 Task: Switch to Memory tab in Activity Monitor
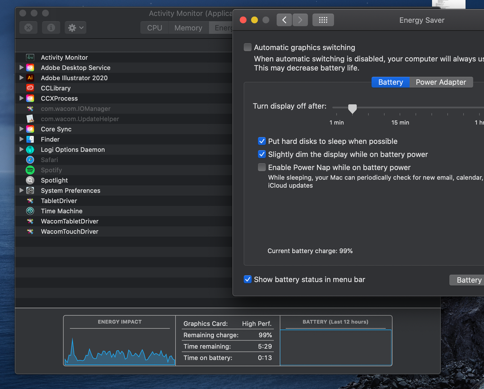188,28
